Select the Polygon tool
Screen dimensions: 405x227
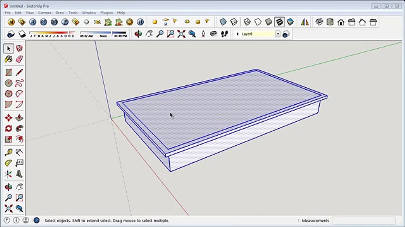[9, 94]
